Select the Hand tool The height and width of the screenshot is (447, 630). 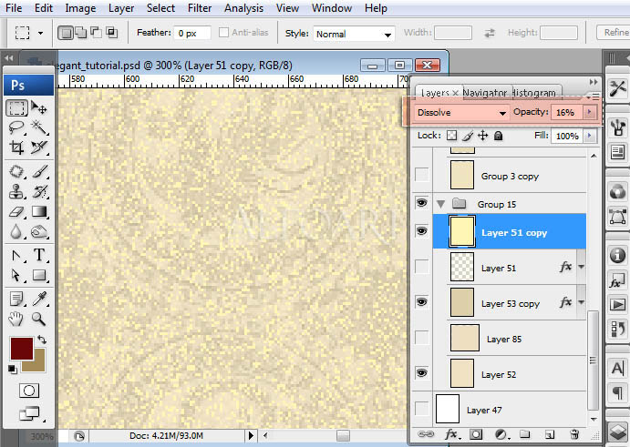pos(17,319)
